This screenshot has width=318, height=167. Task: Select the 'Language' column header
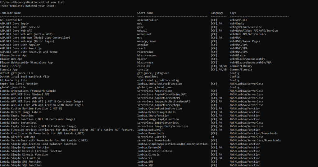point(217,13)
